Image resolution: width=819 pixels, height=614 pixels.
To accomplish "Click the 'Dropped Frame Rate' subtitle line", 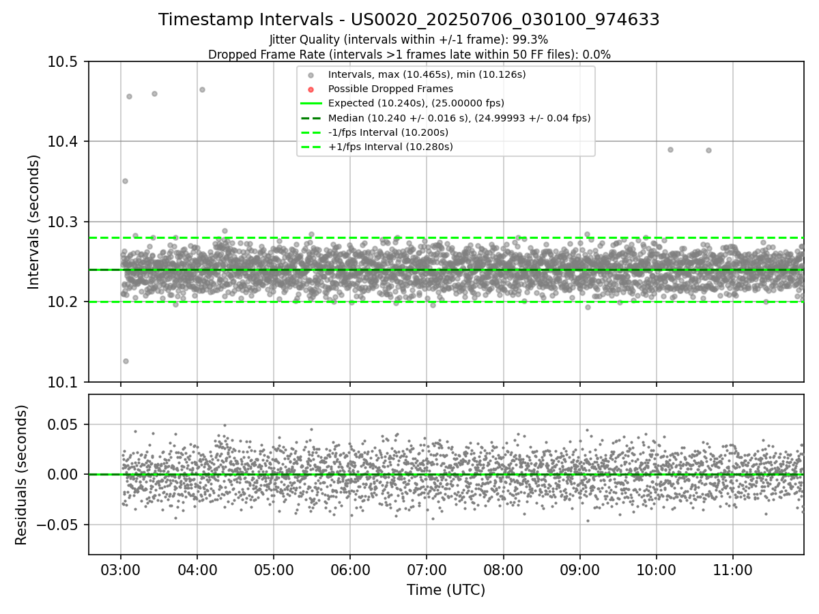I will click(x=409, y=54).
